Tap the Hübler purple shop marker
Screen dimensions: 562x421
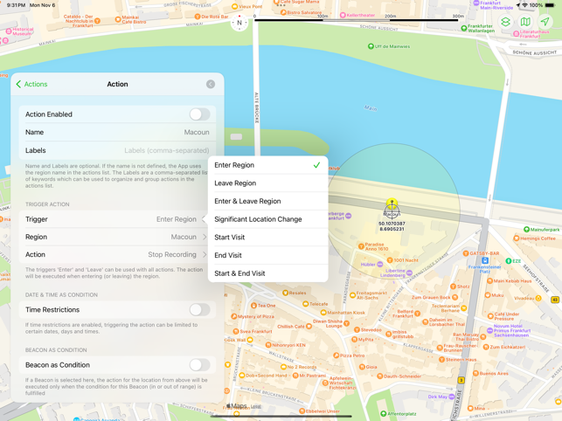point(380,265)
